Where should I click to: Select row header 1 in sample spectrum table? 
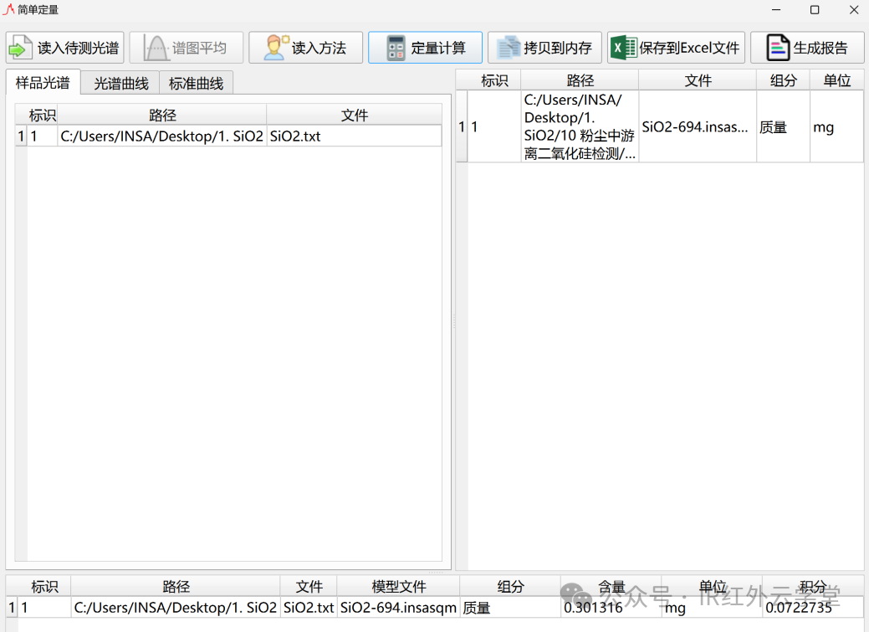21,136
